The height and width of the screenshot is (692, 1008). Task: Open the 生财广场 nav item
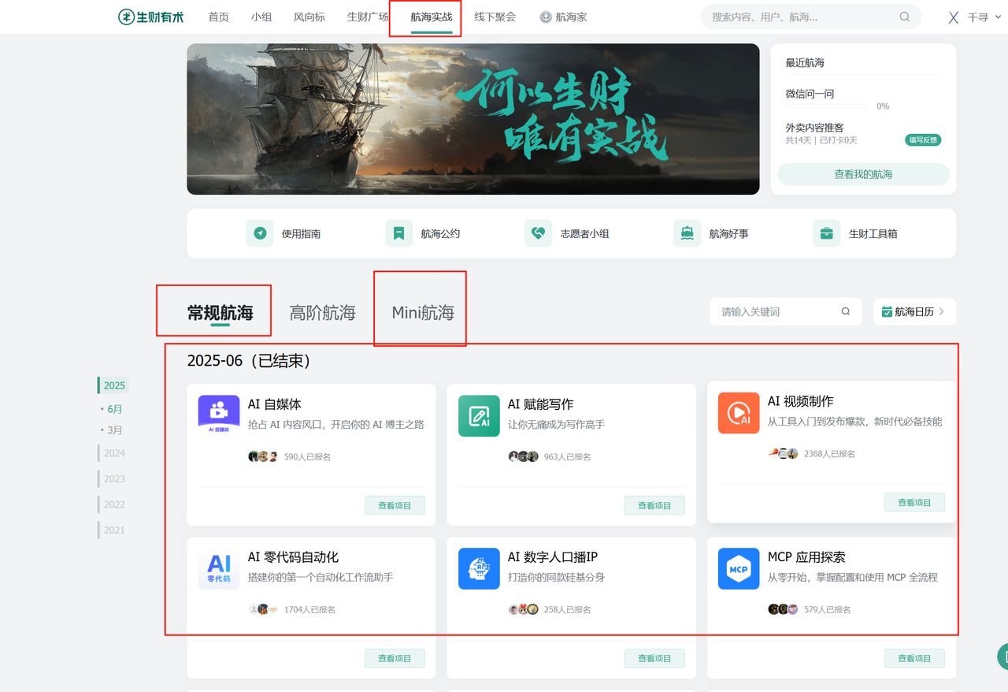tap(368, 17)
